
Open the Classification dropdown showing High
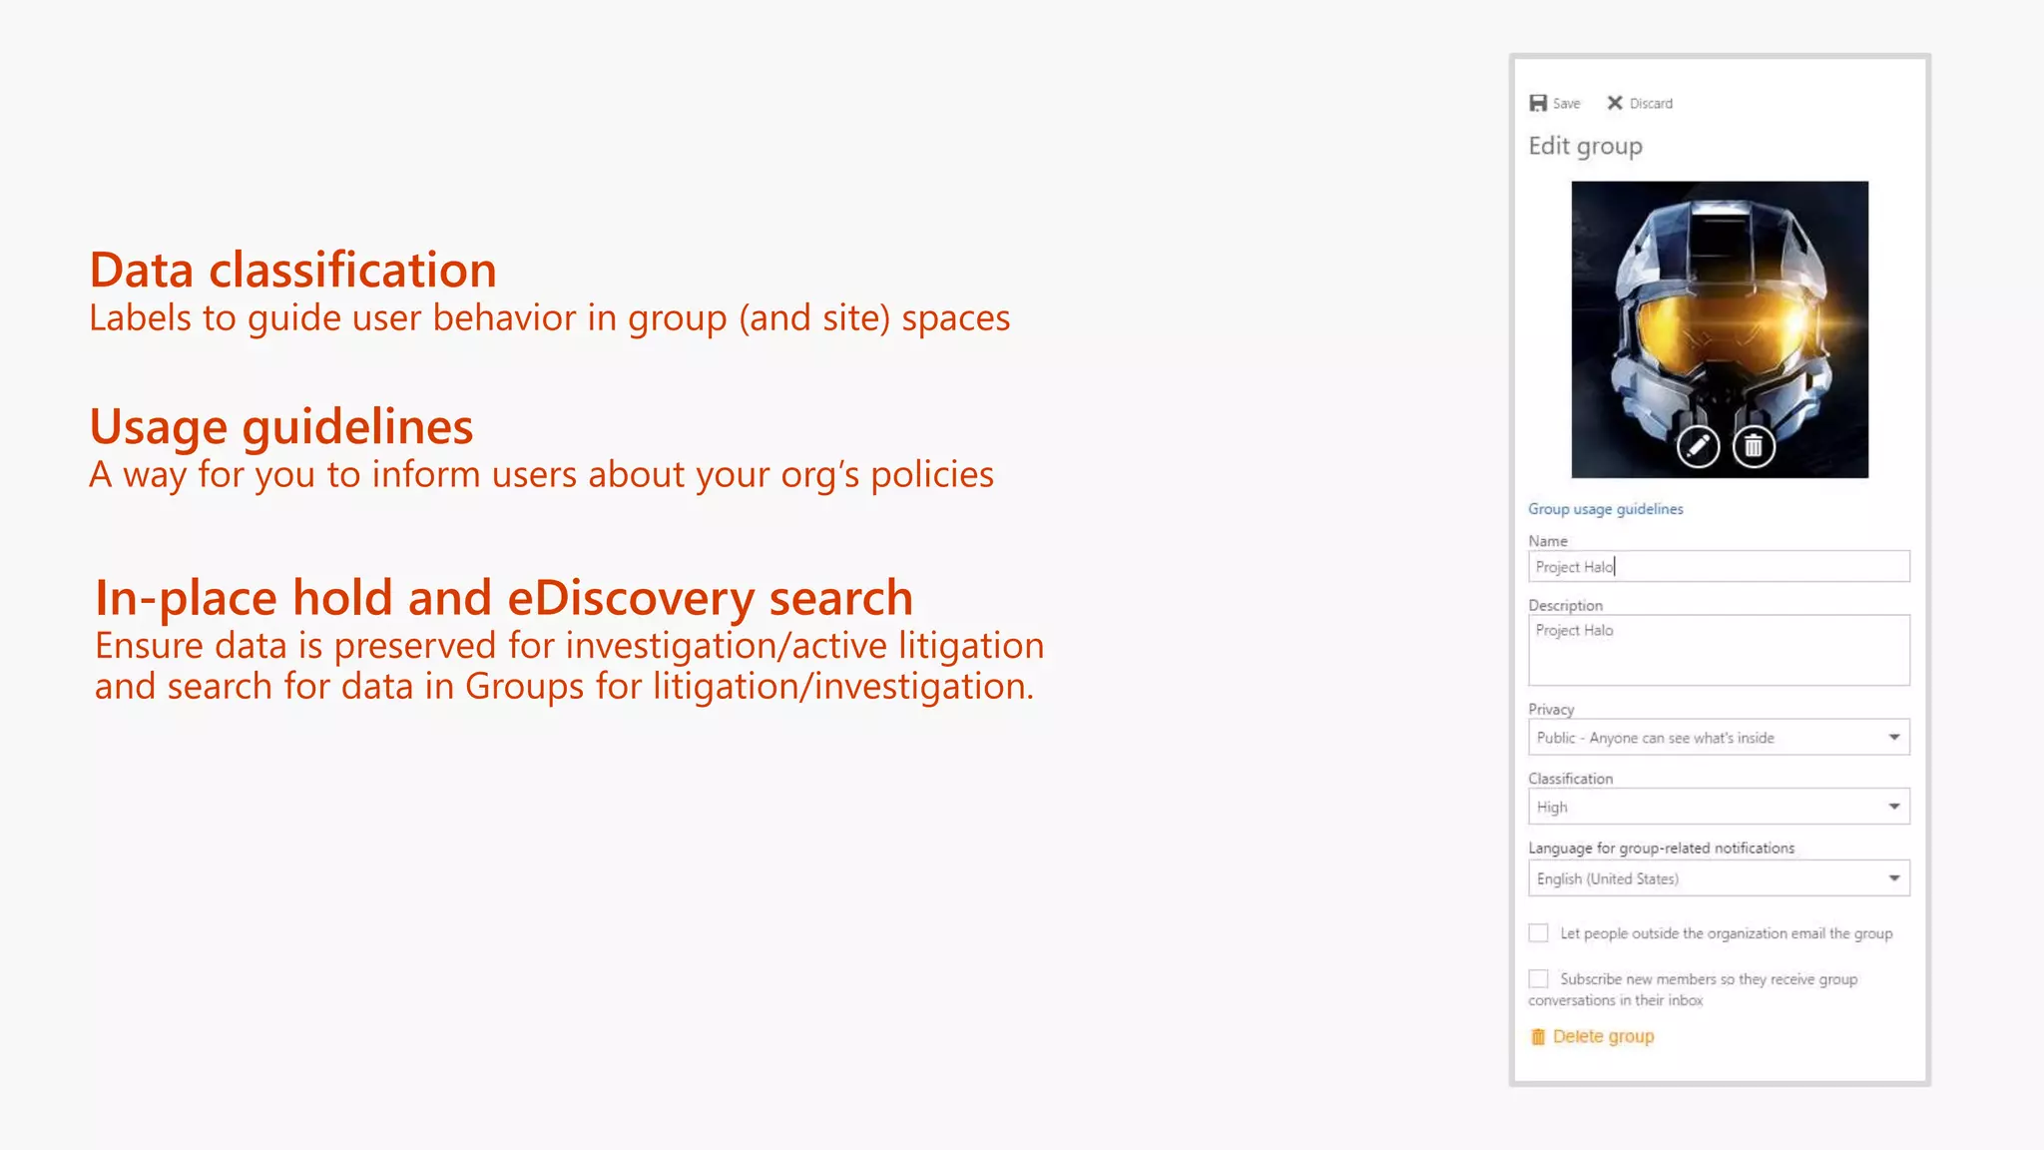tap(1719, 807)
